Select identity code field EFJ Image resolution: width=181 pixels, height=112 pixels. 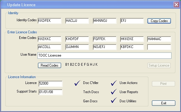(132, 21)
